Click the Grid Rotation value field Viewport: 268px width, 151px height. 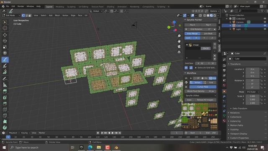201,29
